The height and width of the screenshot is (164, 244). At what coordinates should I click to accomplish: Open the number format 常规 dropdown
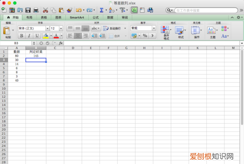[x=154, y=28]
